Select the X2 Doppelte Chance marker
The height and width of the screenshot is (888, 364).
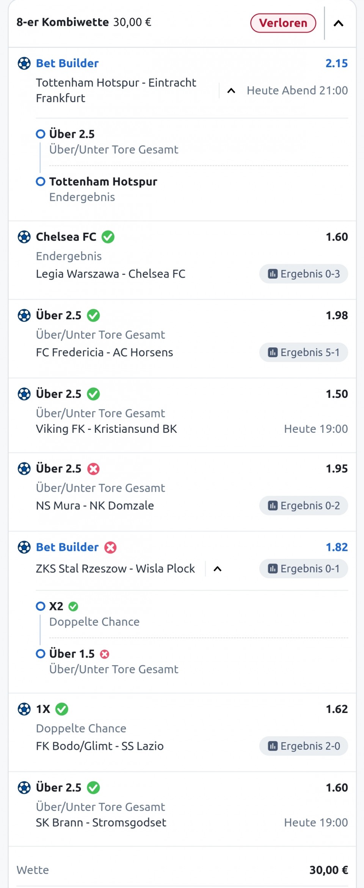(x=41, y=606)
